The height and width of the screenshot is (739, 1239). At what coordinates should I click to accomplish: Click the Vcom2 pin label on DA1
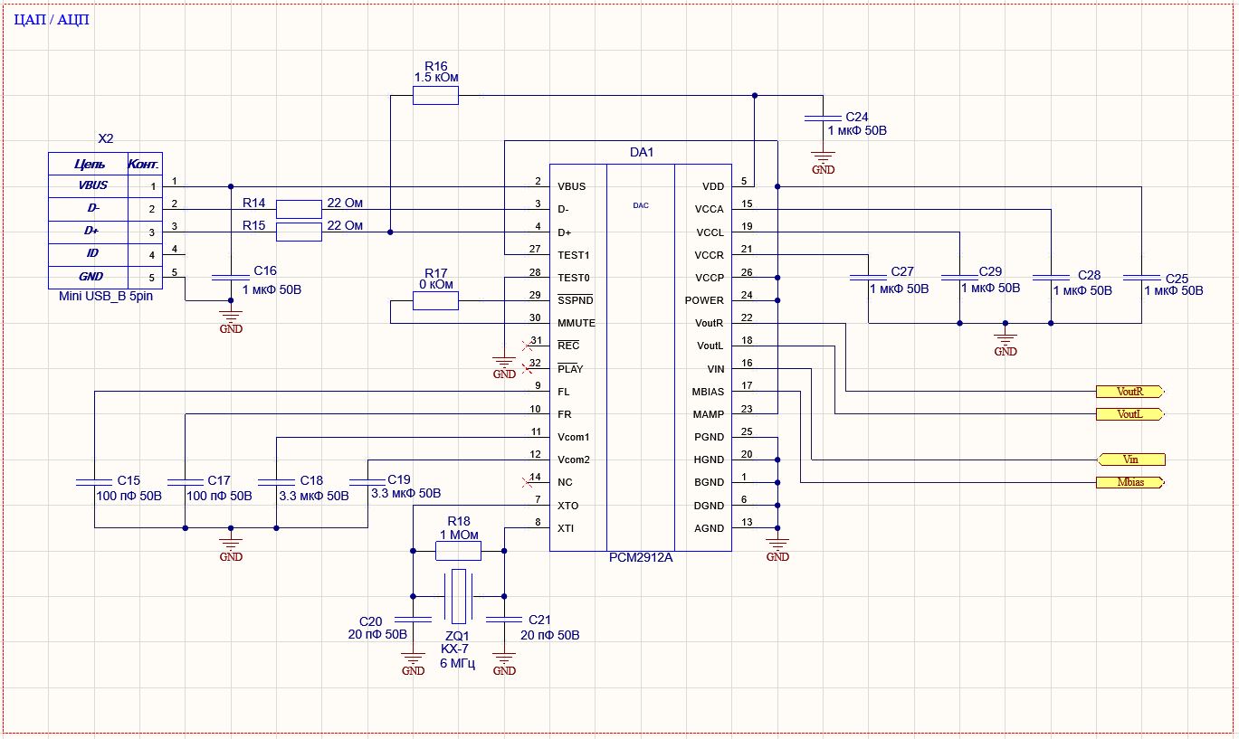pyautogui.click(x=574, y=460)
